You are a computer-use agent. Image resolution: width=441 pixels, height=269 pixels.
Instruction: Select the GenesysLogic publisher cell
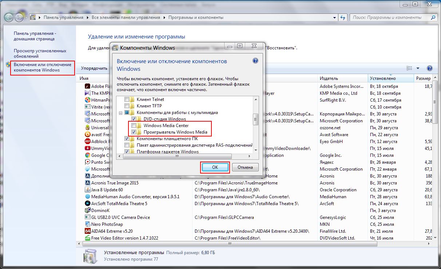[332, 217]
